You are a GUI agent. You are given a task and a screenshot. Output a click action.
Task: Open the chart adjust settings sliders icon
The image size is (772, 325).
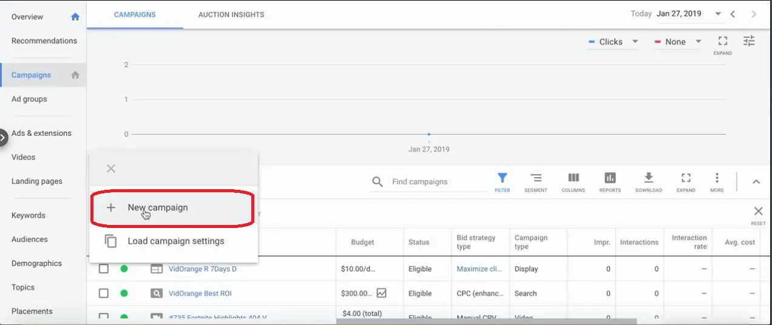tap(749, 41)
